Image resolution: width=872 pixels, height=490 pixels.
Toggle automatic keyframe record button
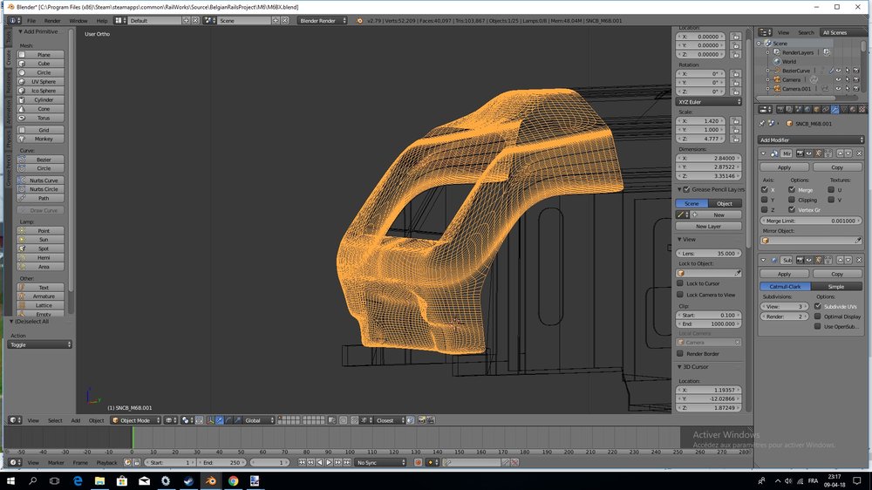418,462
